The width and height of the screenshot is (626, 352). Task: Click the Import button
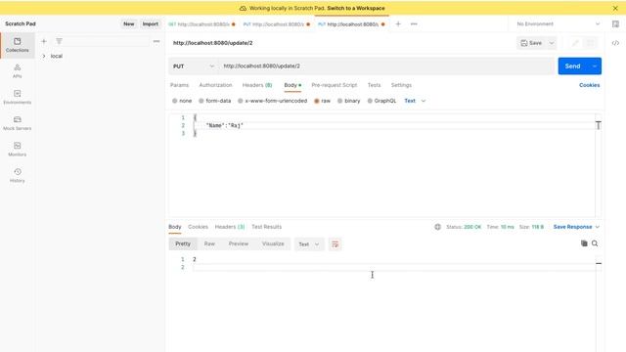pyautogui.click(x=151, y=23)
